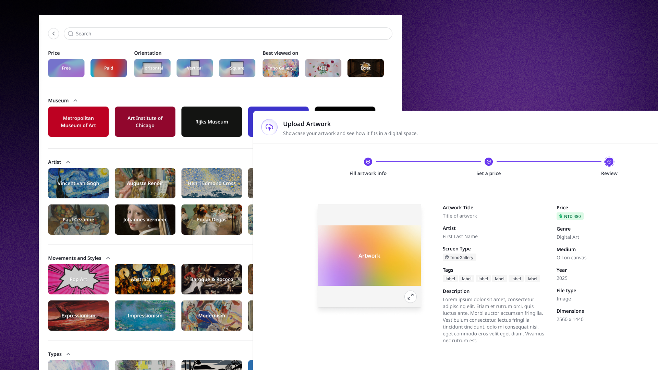Go to Fill artwork info step label
The width and height of the screenshot is (658, 370).
[368, 173]
